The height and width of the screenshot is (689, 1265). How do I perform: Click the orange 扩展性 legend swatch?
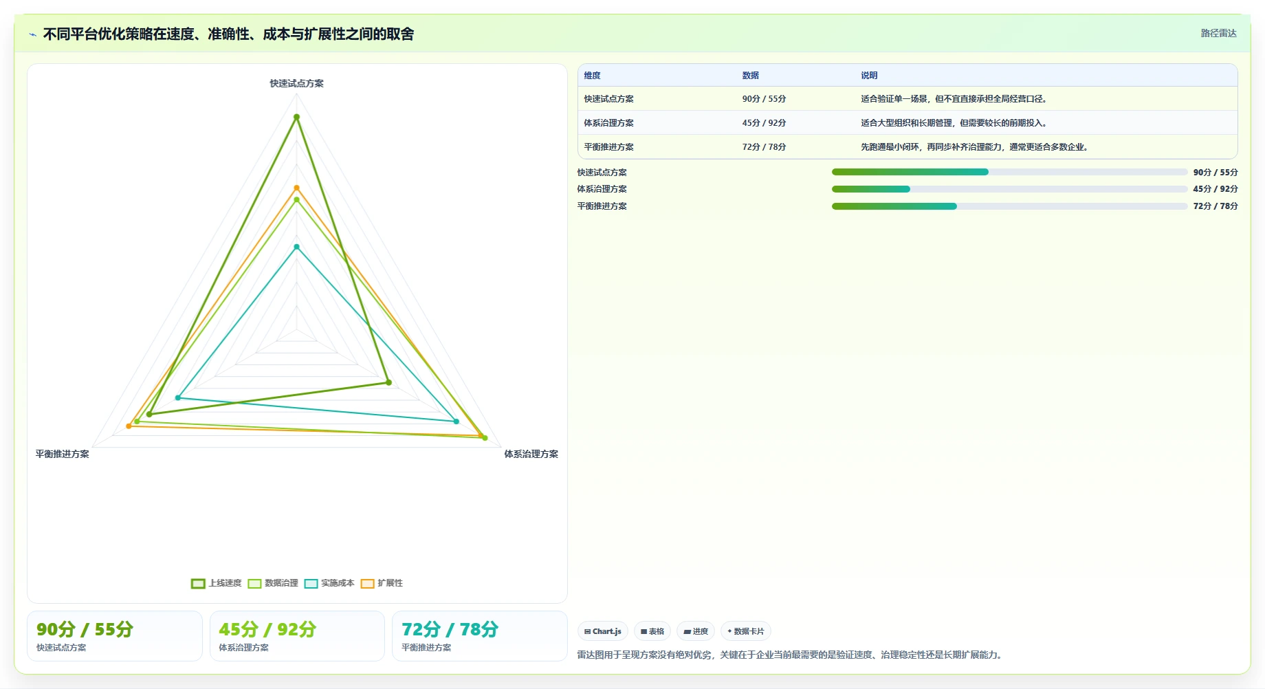coord(368,583)
